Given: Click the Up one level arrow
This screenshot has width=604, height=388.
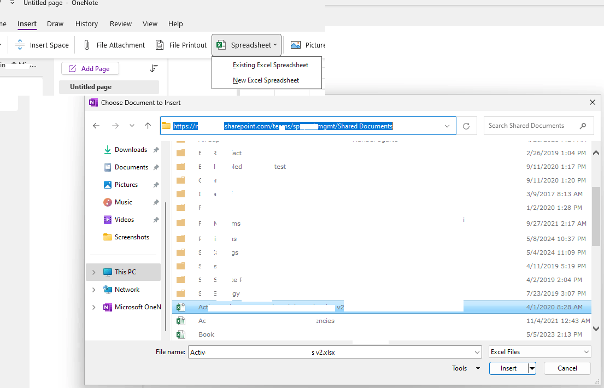Looking at the screenshot, I should coord(148,126).
